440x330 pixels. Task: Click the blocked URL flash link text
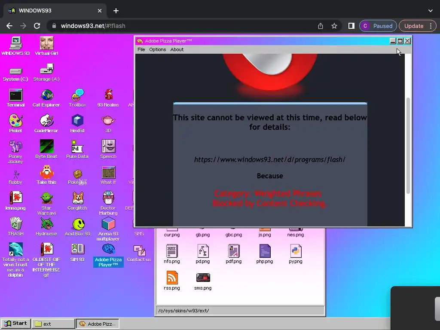(270, 159)
